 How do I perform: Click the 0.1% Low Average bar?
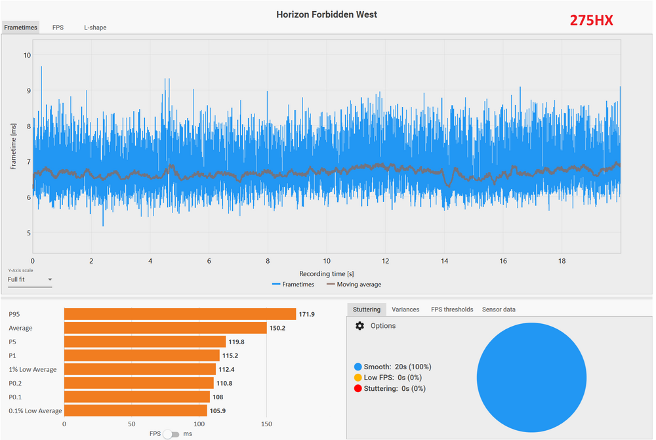point(135,410)
